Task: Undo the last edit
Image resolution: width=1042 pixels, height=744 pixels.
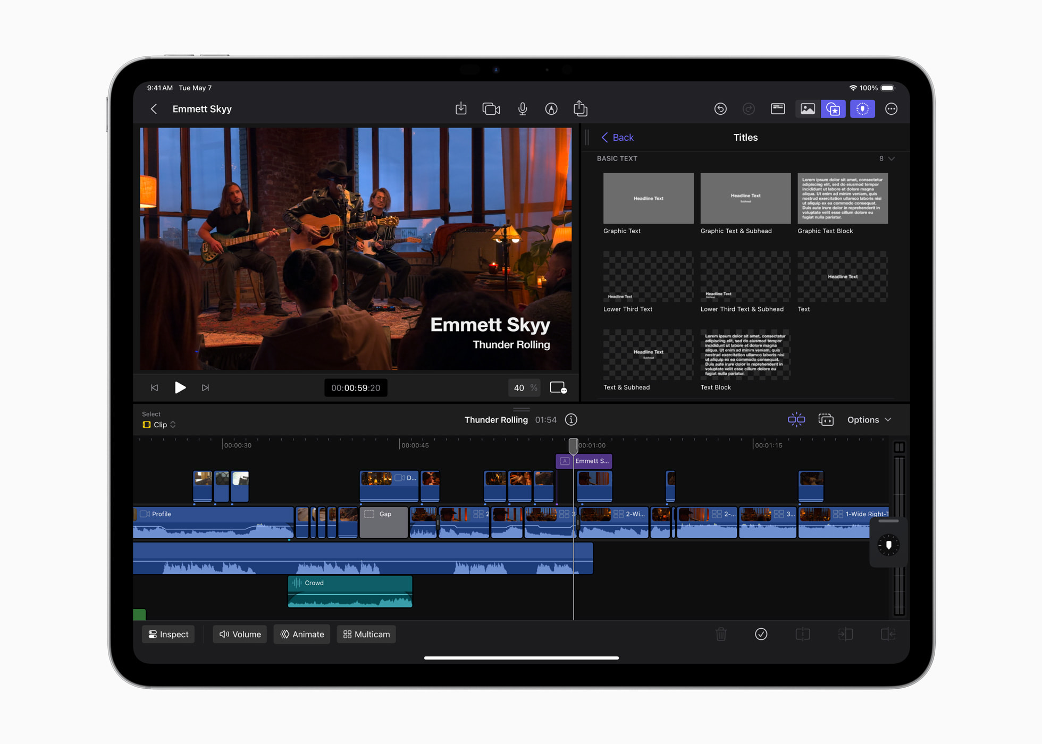Action: pos(720,109)
